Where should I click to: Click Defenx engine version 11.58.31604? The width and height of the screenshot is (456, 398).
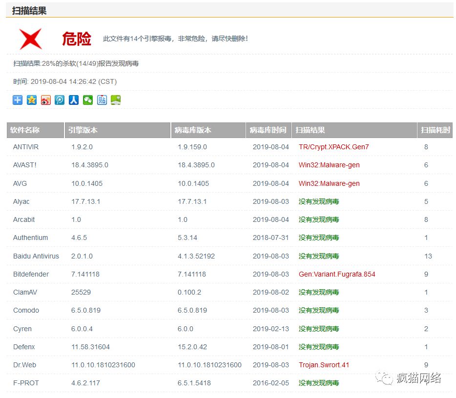pos(90,347)
